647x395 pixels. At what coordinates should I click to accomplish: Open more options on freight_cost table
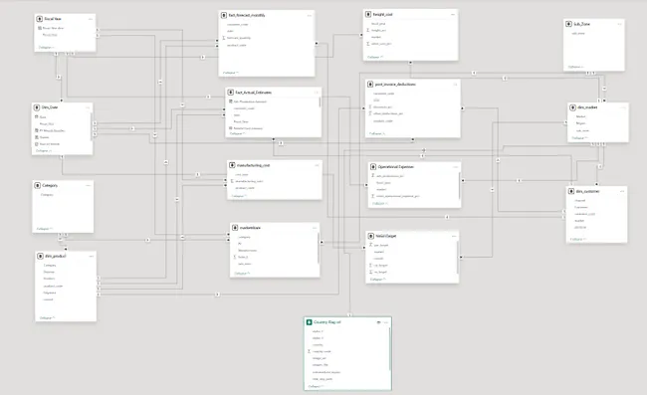click(x=453, y=15)
